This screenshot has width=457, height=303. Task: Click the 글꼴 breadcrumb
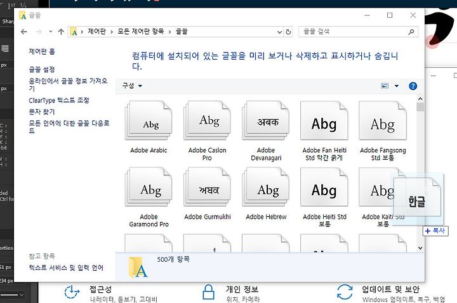[182, 32]
